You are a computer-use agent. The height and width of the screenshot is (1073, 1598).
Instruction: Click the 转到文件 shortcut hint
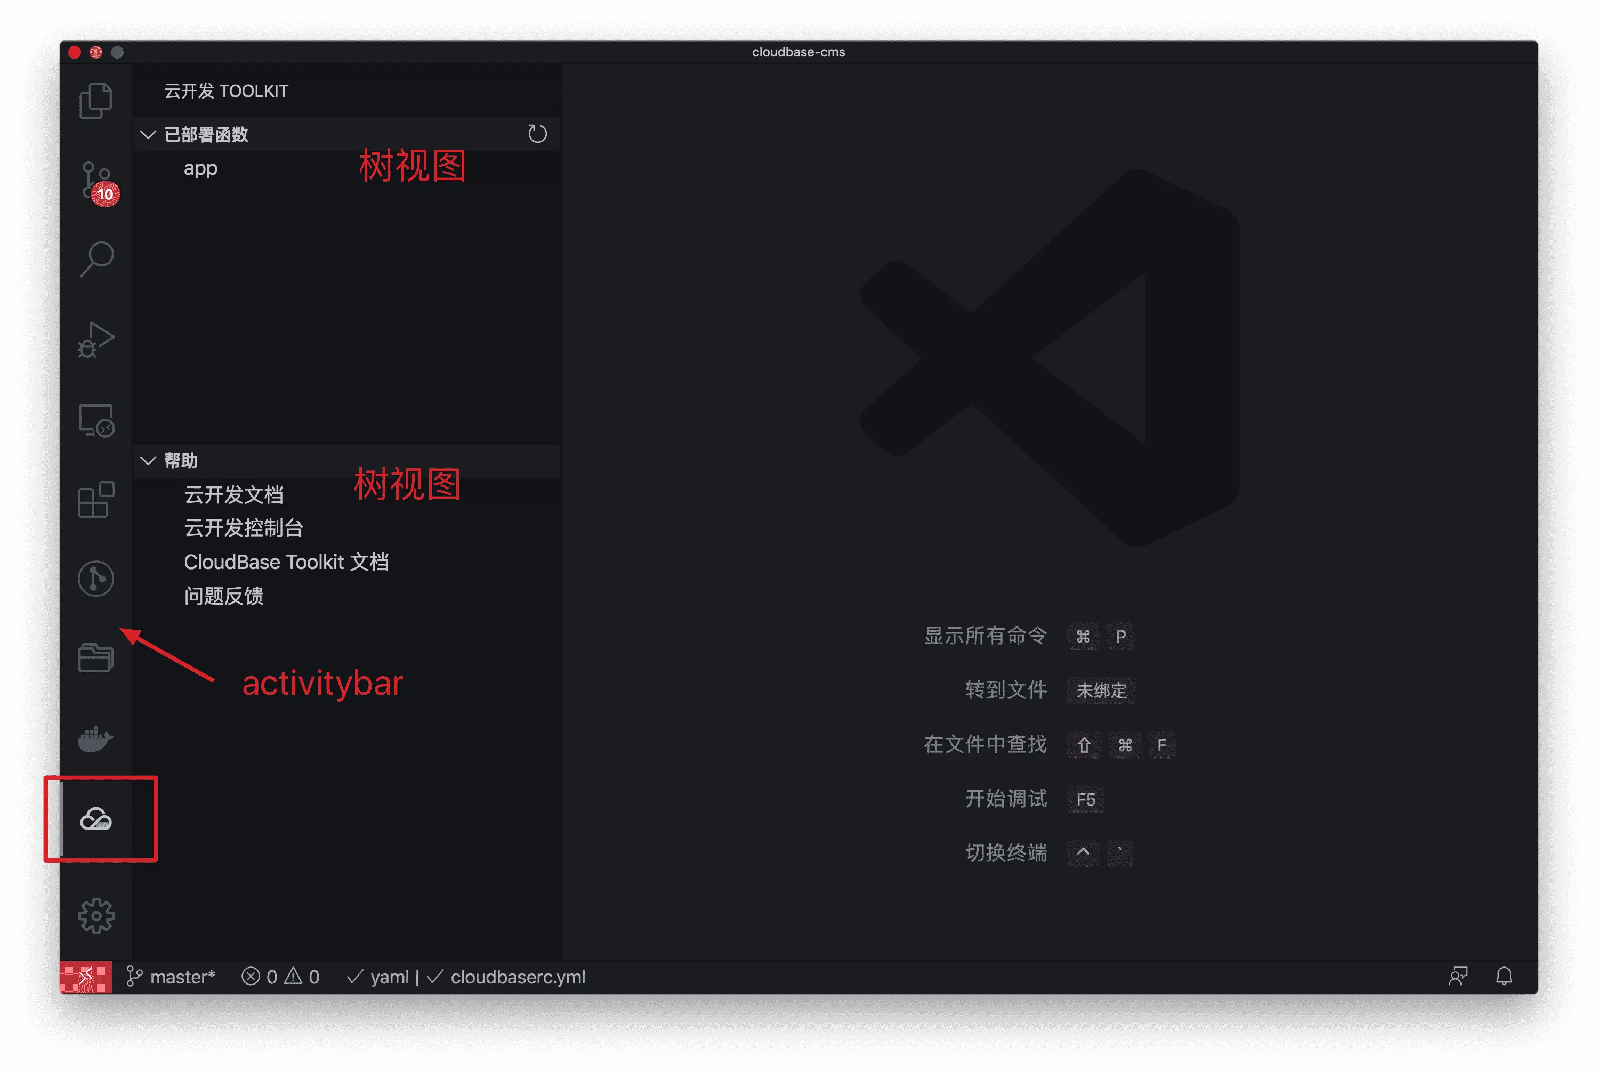coord(1006,690)
